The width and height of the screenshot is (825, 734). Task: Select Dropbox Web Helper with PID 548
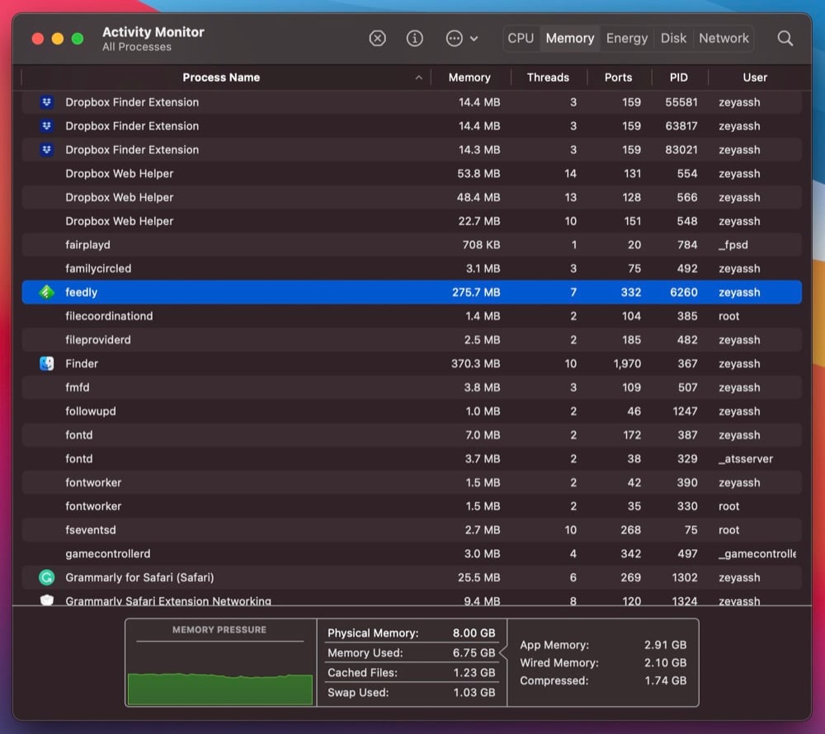[x=412, y=221]
